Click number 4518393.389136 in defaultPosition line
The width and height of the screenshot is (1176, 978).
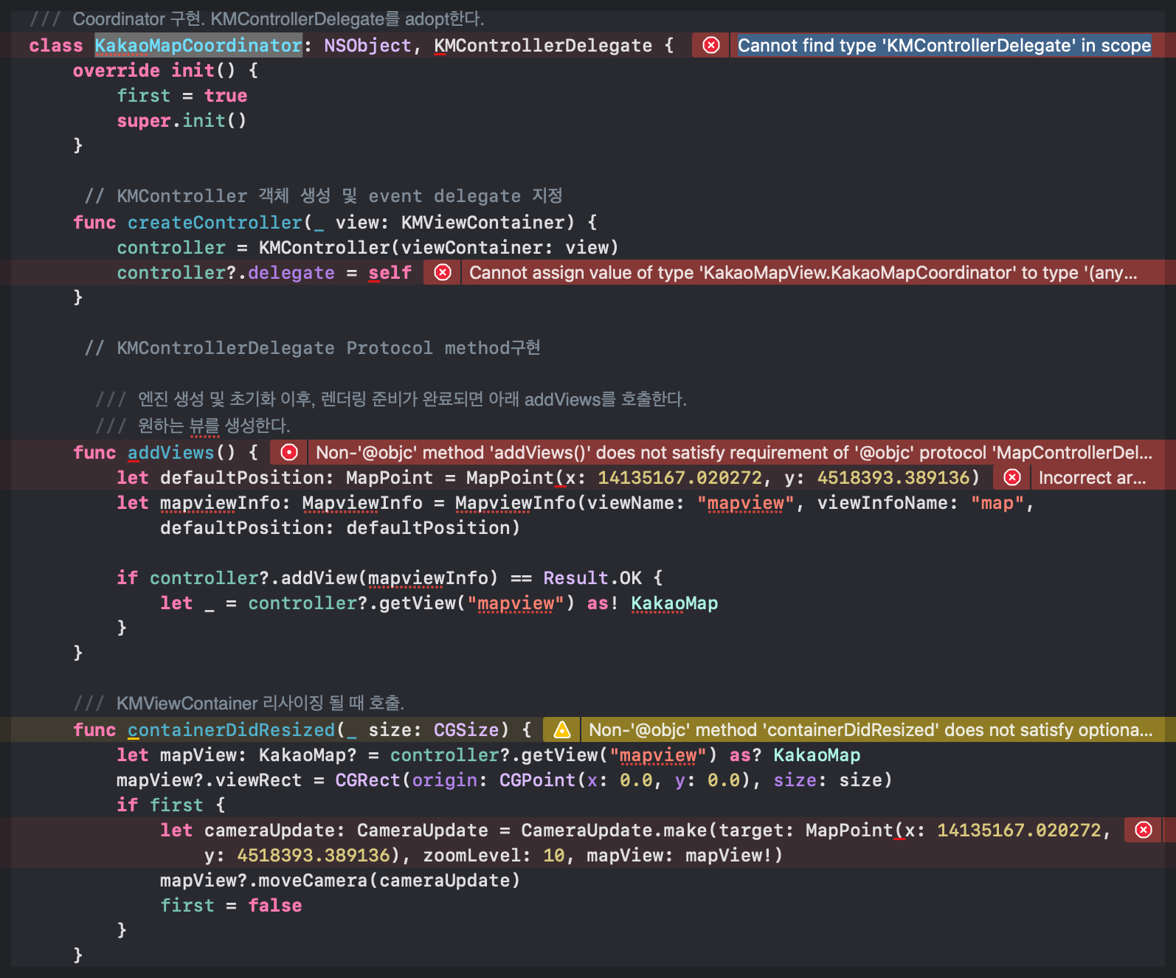[x=893, y=478]
